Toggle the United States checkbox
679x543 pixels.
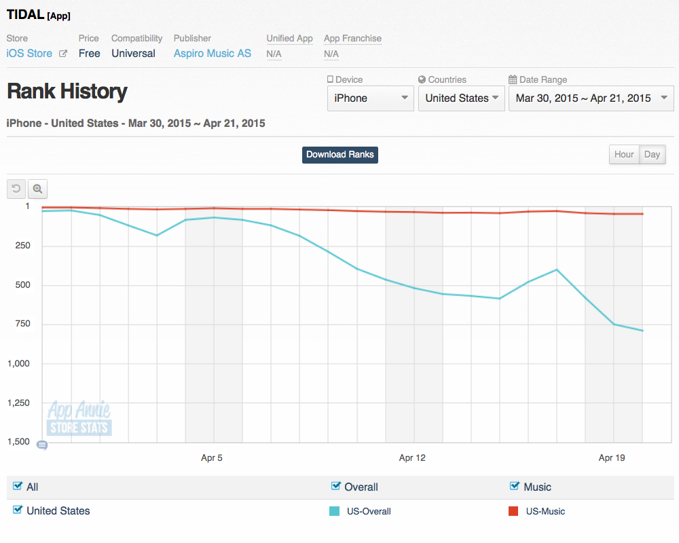[18, 510]
